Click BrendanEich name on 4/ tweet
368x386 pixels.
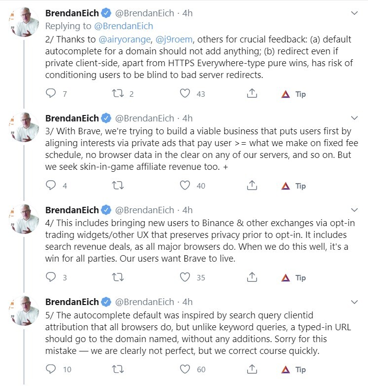[72, 210]
